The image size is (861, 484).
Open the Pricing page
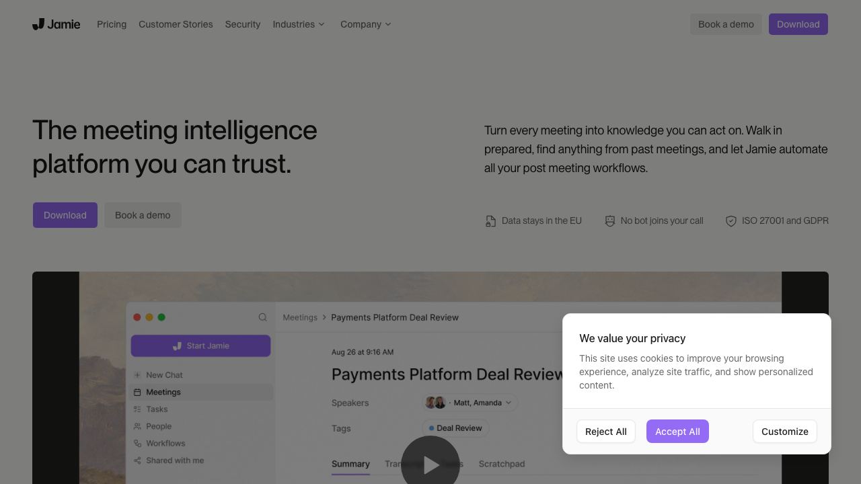[x=112, y=24]
